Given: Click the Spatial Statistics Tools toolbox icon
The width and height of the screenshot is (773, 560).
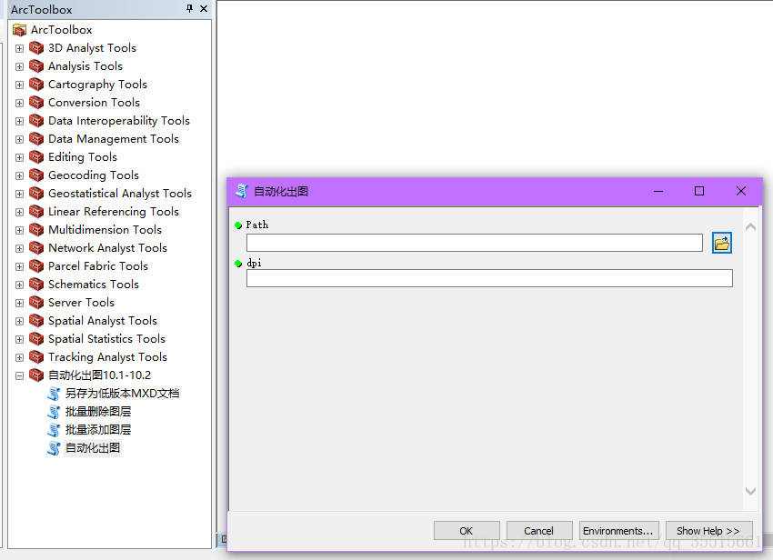Looking at the screenshot, I should 36,339.
